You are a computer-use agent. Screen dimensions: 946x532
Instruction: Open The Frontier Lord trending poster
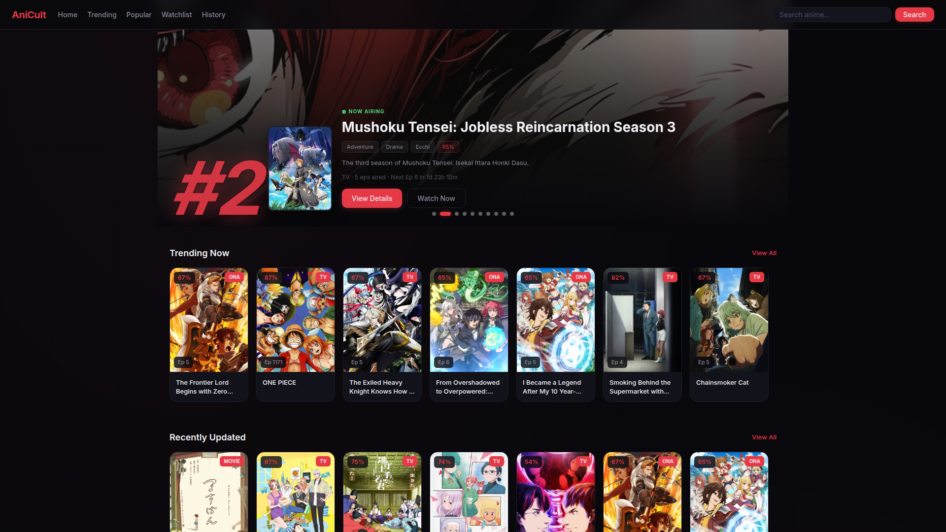[x=209, y=320]
